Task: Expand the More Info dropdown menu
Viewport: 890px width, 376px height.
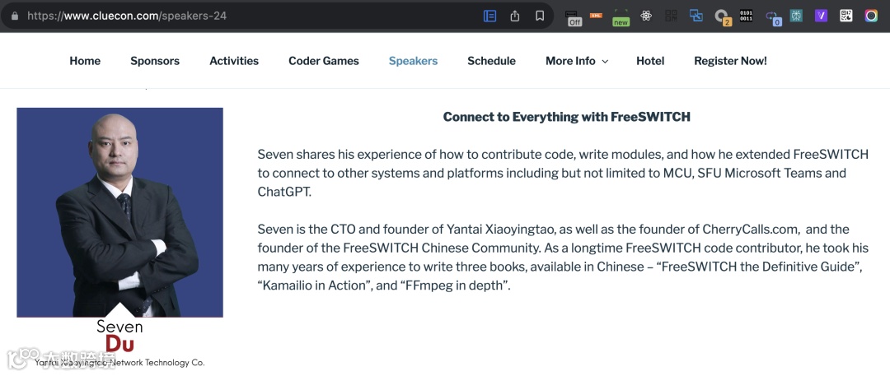Action: tap(577, 61)
